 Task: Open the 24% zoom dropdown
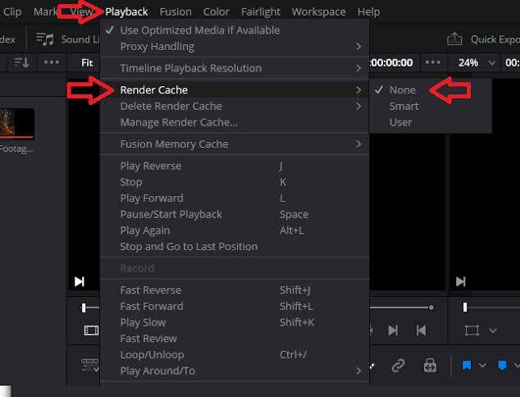point(477,62)
